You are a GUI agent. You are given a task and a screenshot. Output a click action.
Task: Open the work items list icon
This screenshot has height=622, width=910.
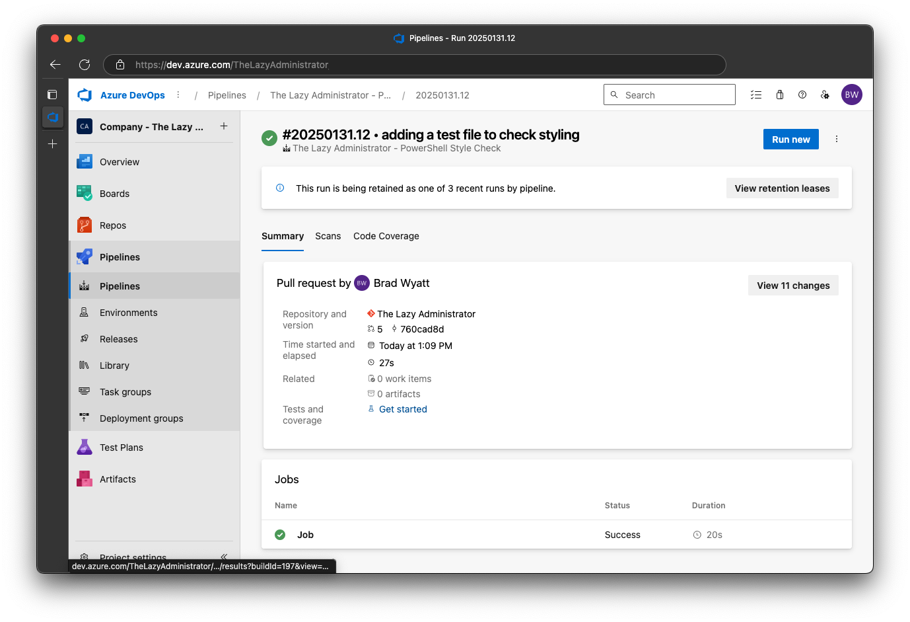tap(756, 95)
